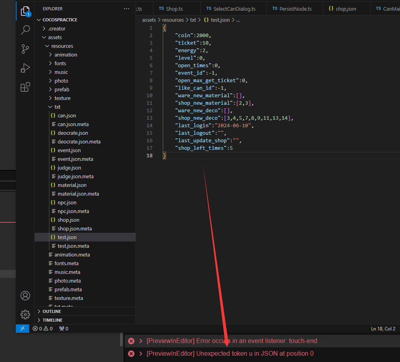Collapse the resources folder
Image resolution: width=400 pixels, height=362 pixels.
point(47,46)
